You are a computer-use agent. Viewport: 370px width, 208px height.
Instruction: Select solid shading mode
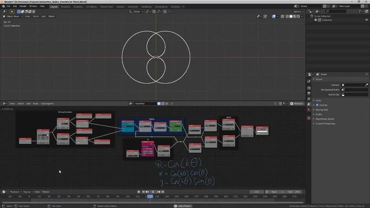pos(291,17)
